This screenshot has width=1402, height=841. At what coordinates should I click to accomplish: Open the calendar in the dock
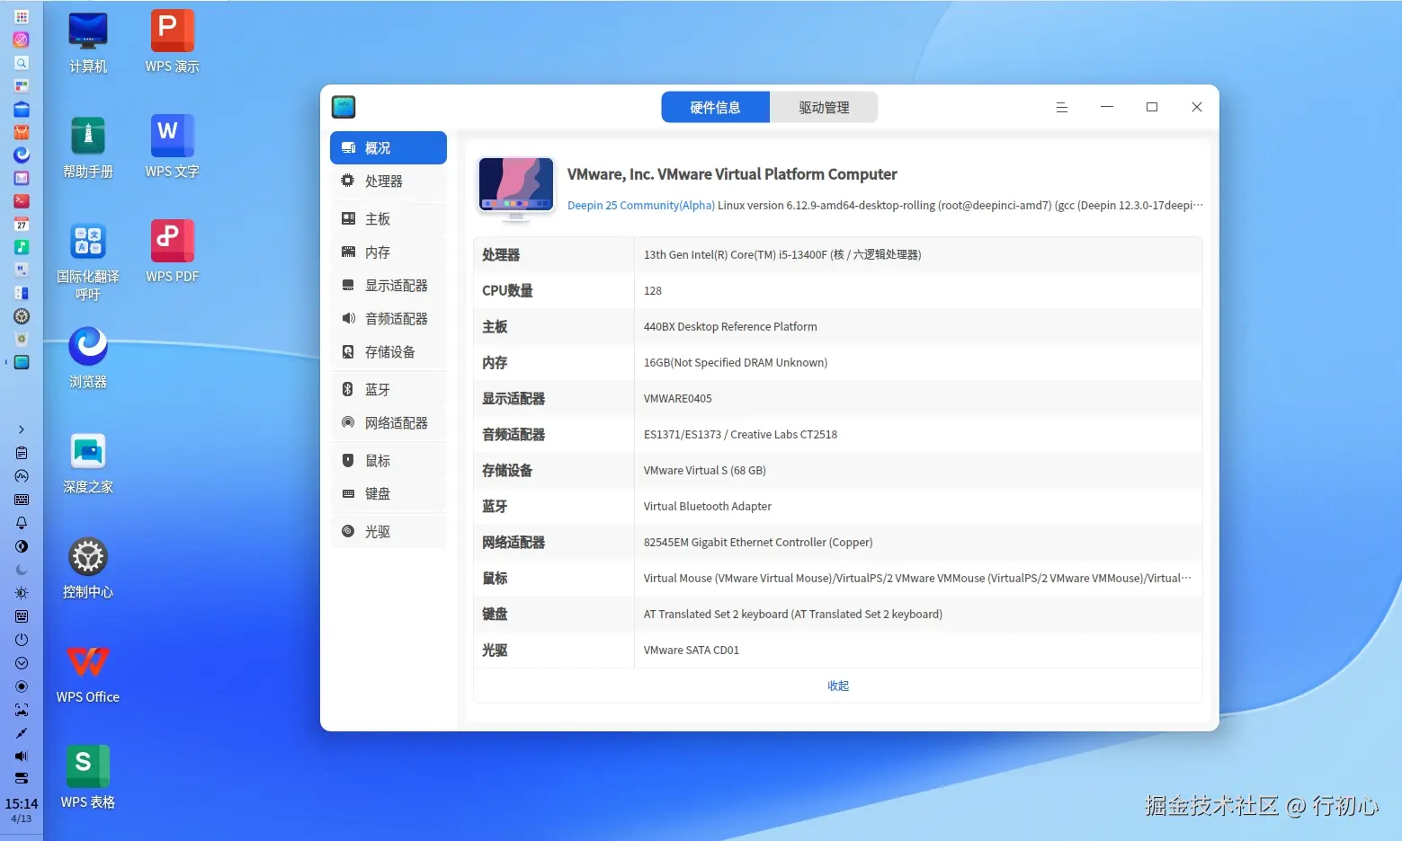pos(22,225)
